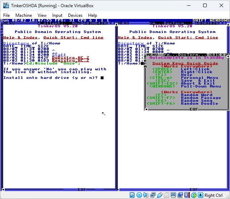Click the Pull-Down Menu text

tap(201, 86)
